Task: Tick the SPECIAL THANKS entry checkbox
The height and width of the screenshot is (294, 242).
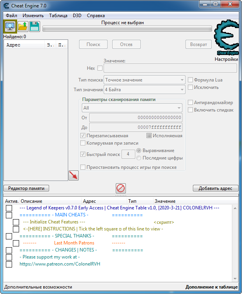Action: pos(9,236)
